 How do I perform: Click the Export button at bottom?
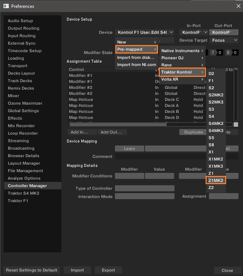coord(109,270)
